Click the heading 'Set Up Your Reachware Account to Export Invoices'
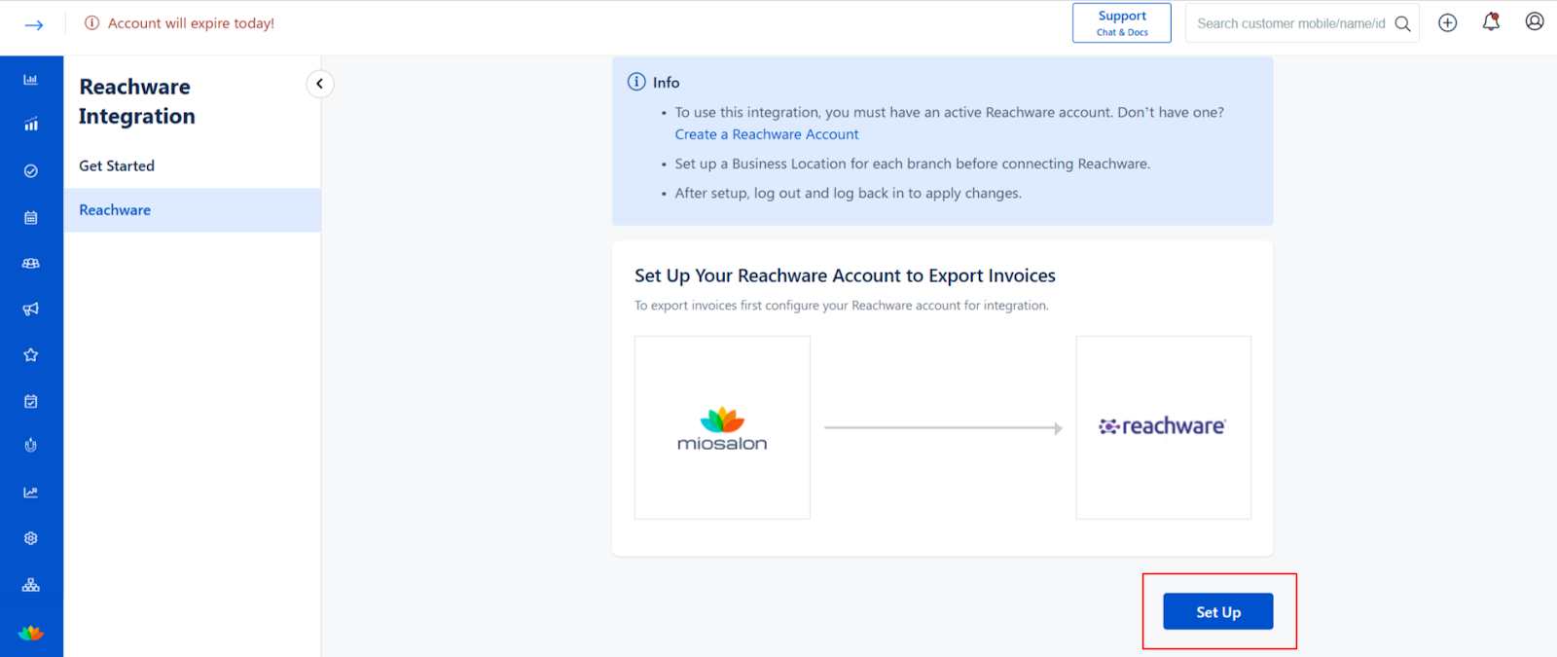Image resolution: width=1557 pixels, height=657 pixels. pos(845,275)
